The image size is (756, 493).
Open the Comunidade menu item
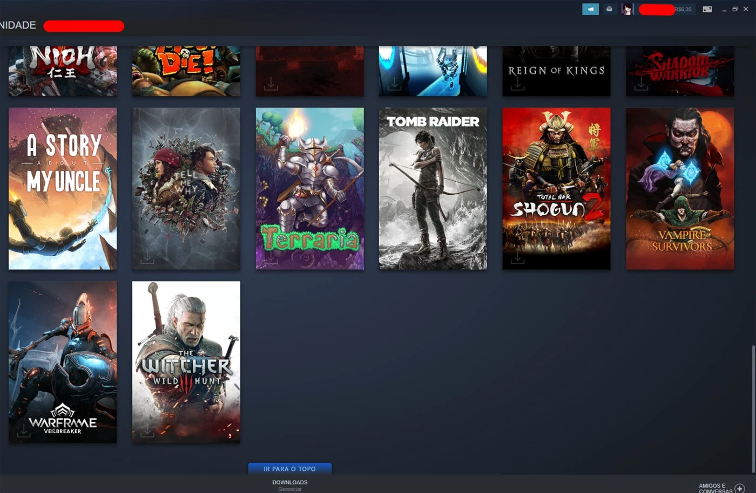click(x=18, y=25)
